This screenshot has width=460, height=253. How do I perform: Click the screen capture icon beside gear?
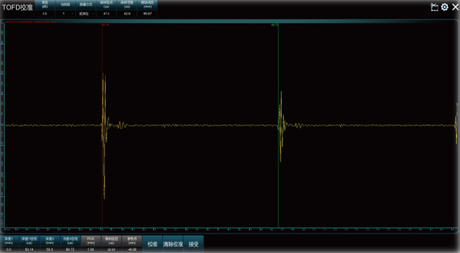click(434, 7)
